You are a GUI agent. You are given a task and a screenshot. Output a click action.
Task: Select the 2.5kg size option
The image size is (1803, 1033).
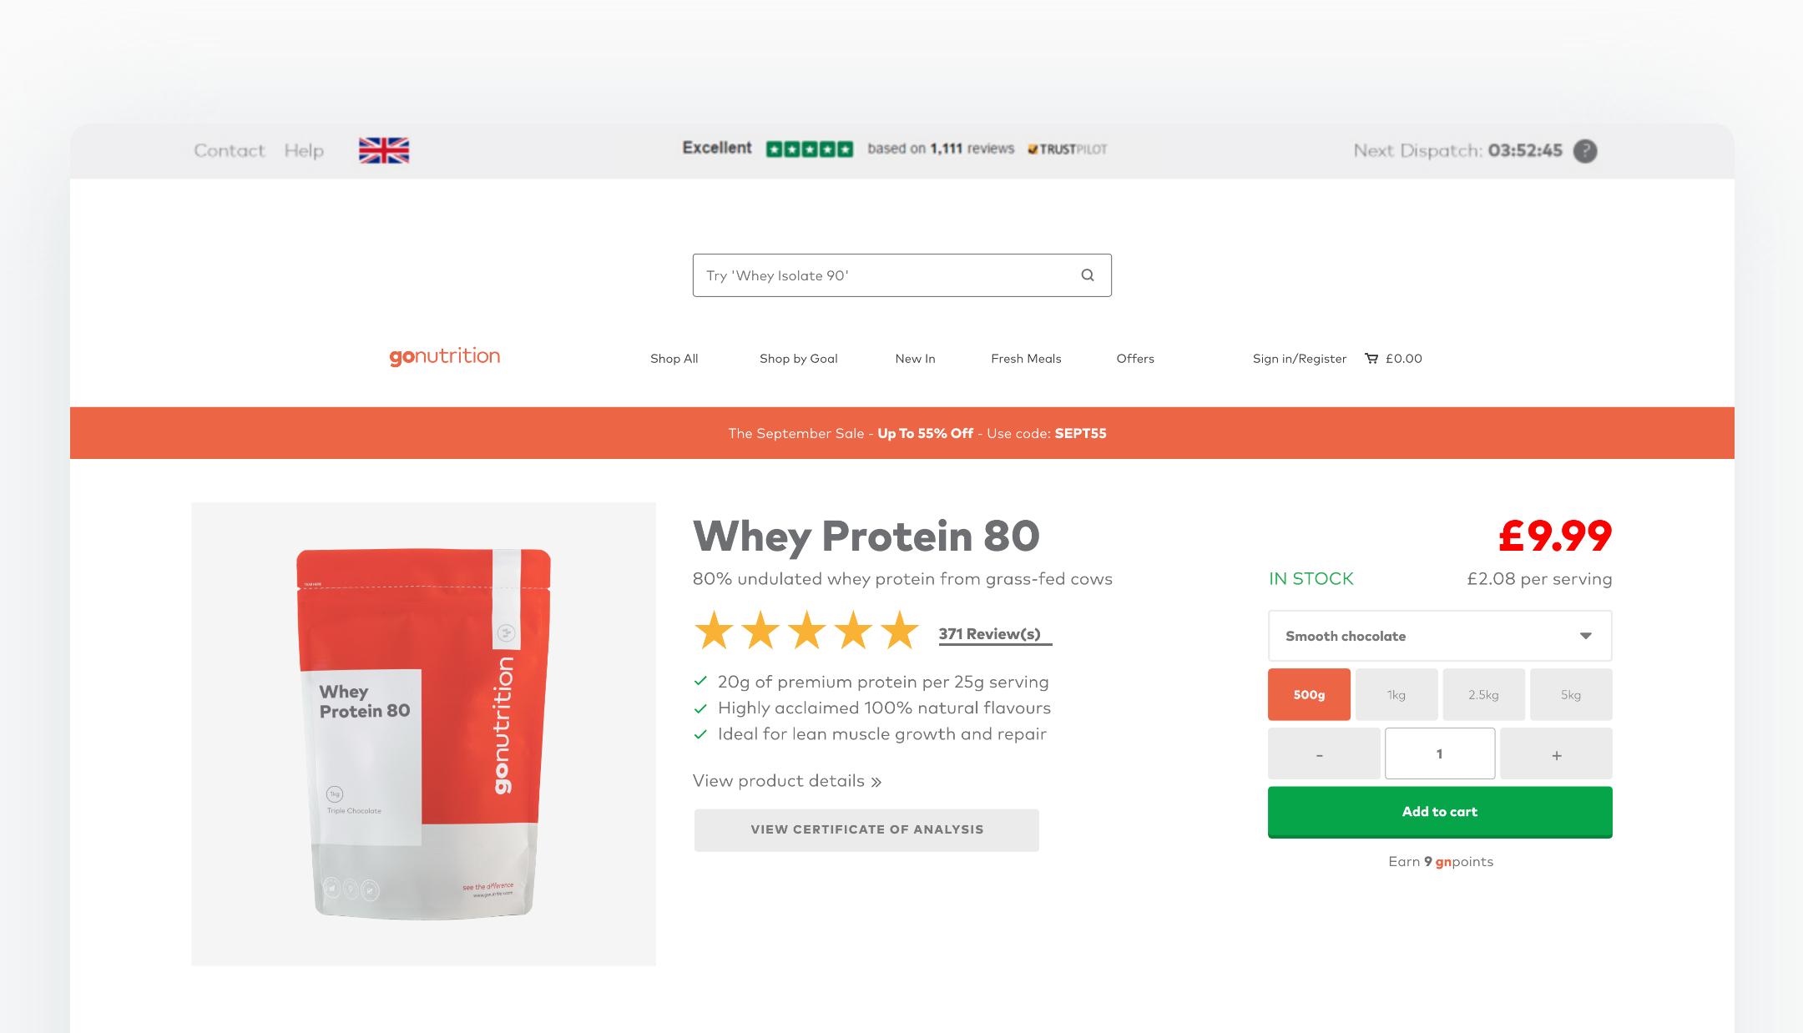coord(1483,694)
